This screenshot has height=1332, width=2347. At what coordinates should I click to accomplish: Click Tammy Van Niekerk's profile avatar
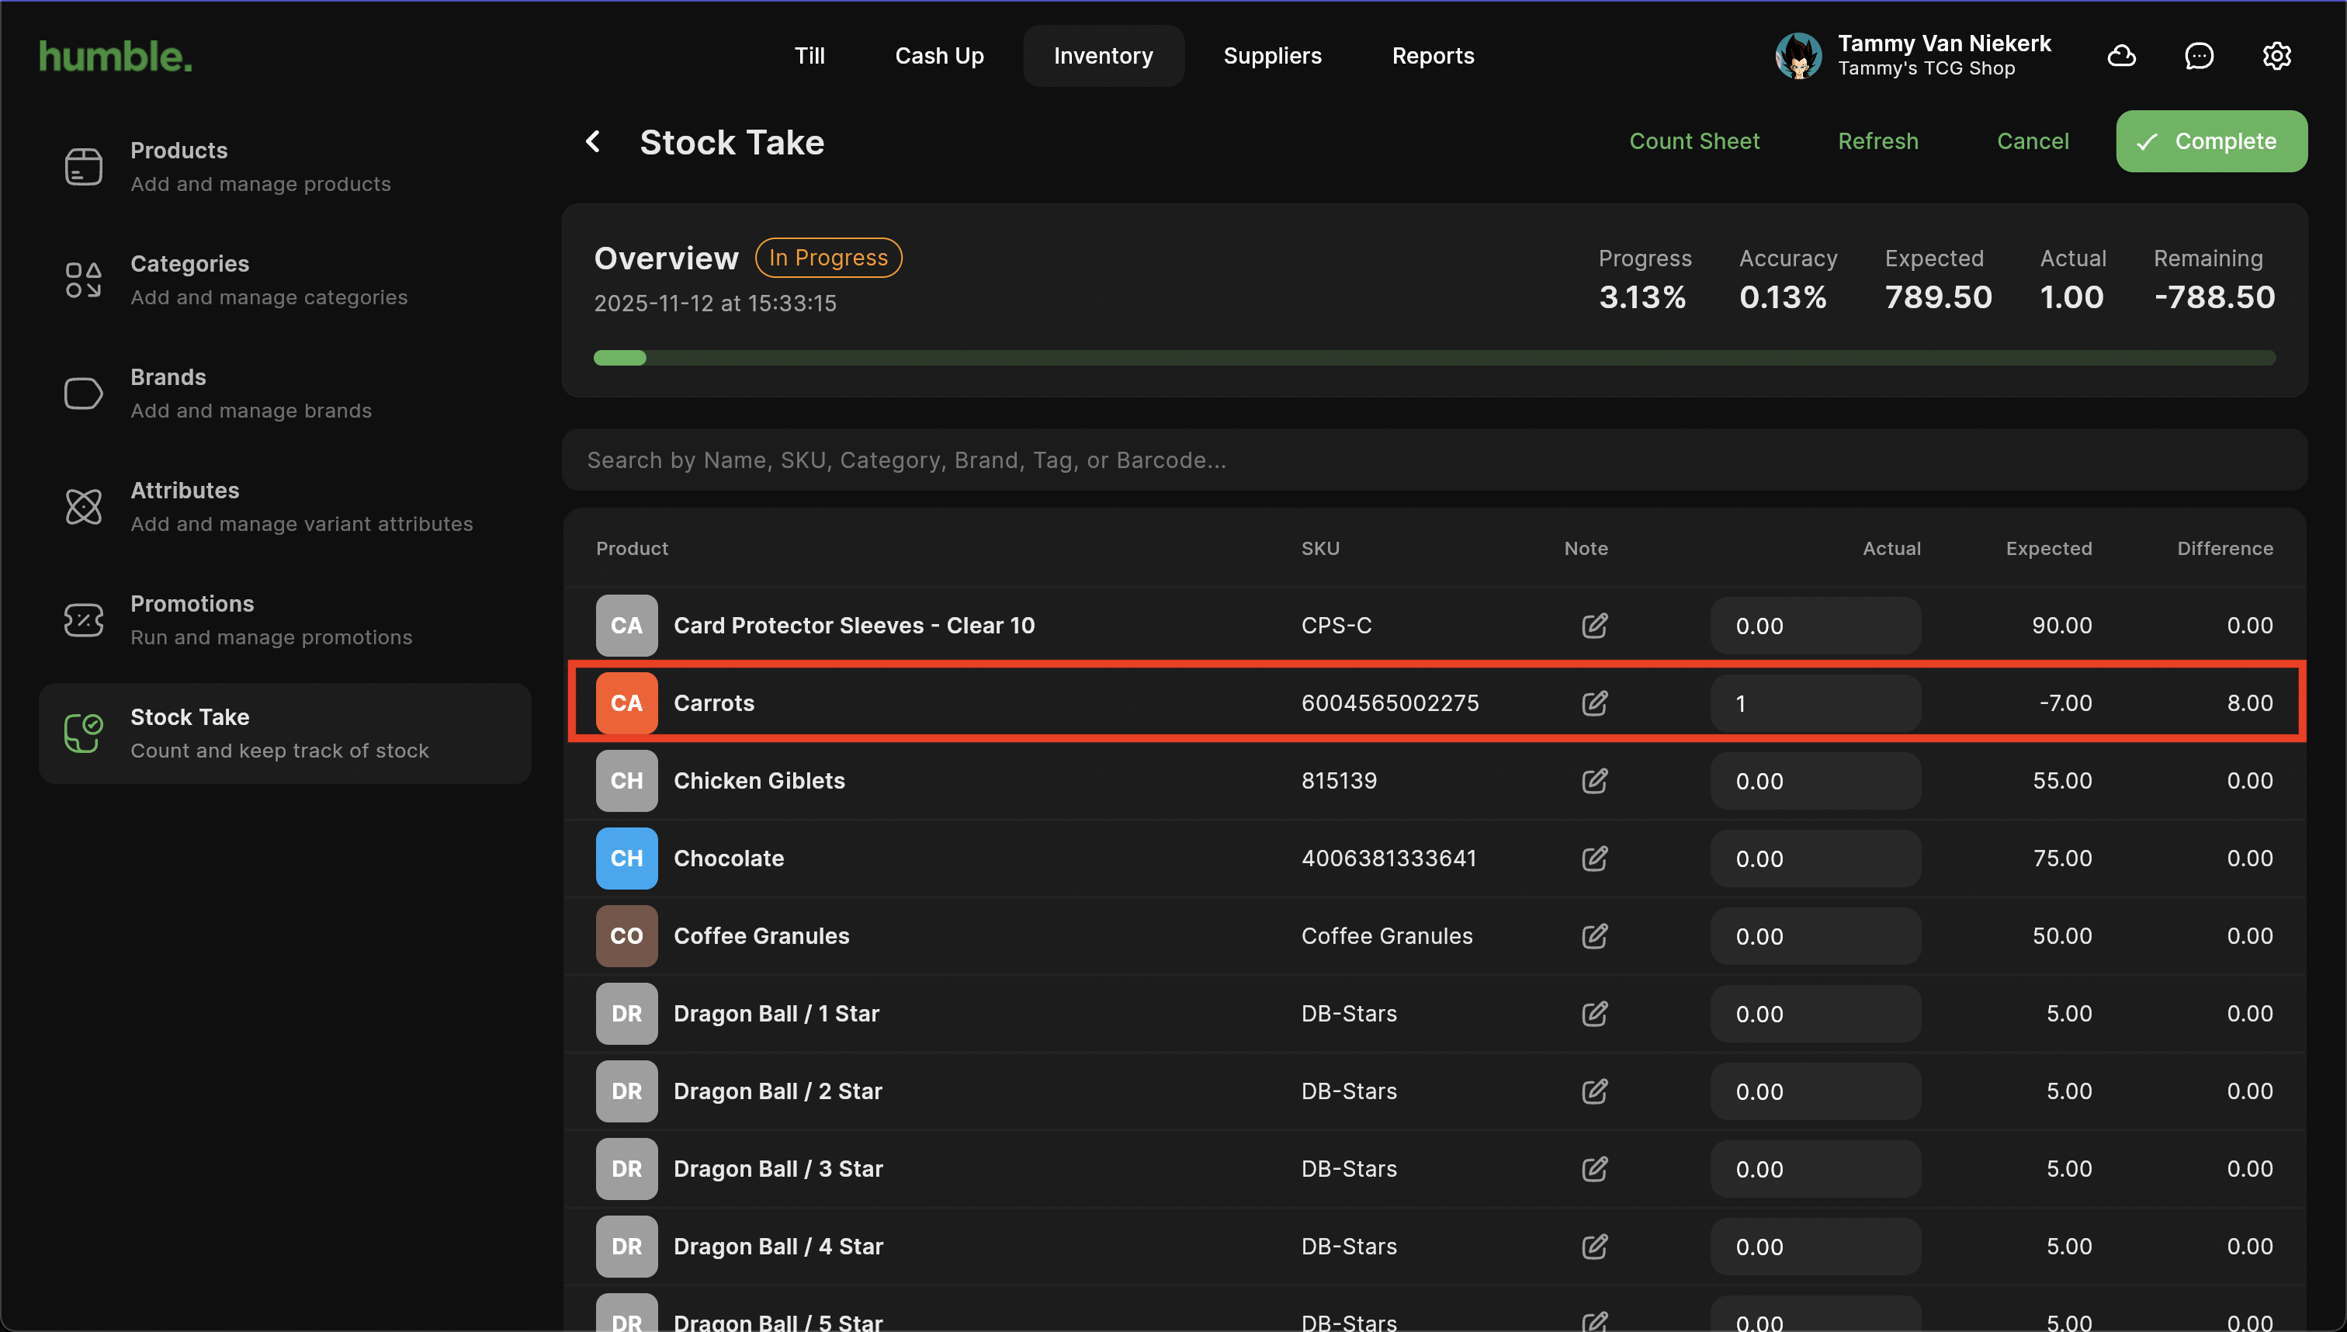pos(1798,56)
